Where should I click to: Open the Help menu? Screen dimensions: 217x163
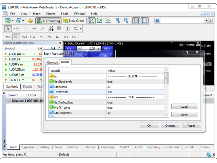pos(94,14)
